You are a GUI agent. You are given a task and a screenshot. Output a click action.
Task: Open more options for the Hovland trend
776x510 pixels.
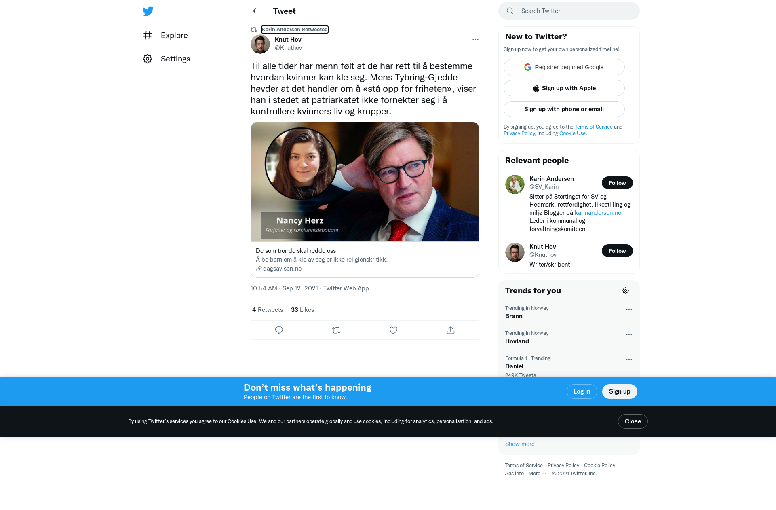click(x=629, y=334)
